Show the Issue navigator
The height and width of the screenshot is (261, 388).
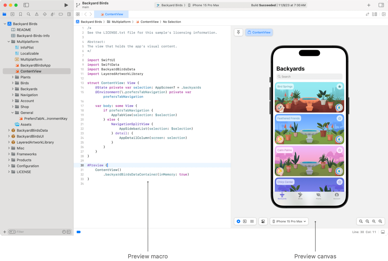tap(36, 14)
